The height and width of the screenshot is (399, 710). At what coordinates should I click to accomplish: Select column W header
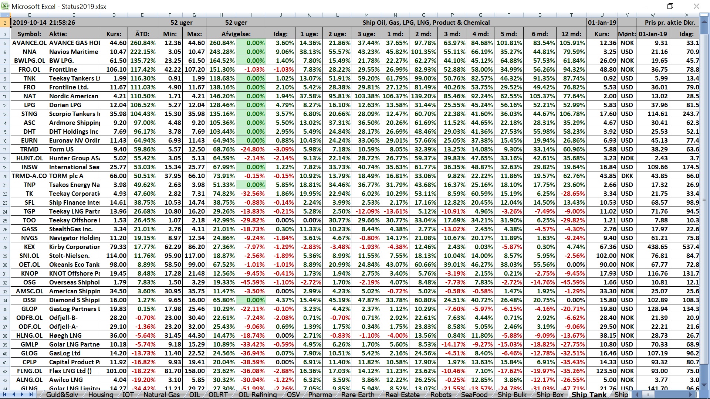[653, 15]
